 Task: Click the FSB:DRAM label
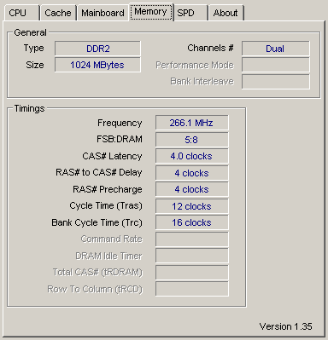(120, 139)
